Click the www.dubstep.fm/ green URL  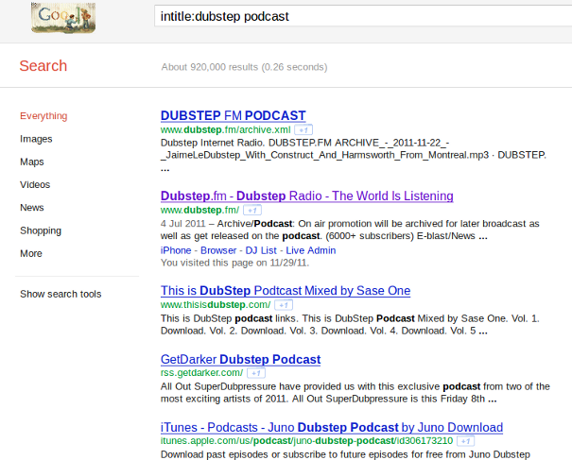(199, 211)
